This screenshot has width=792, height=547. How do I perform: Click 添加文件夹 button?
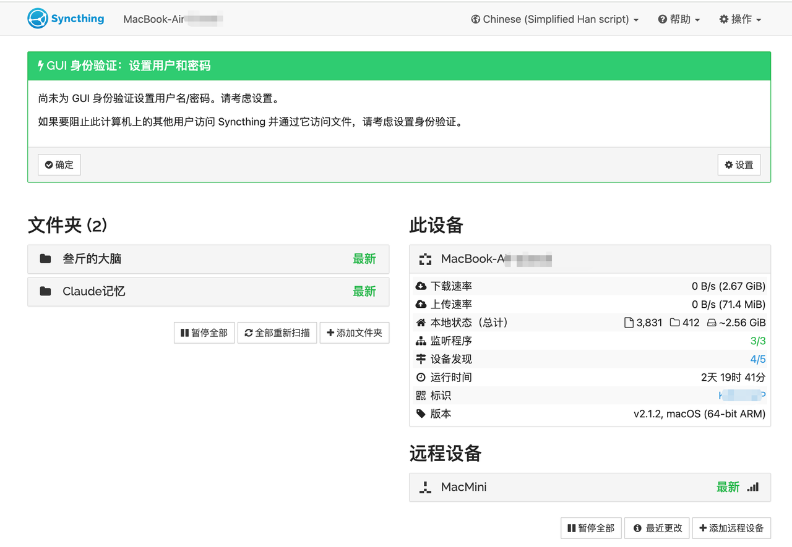(355, 333)
